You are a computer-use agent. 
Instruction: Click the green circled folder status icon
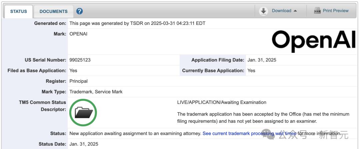coord(83,113)
